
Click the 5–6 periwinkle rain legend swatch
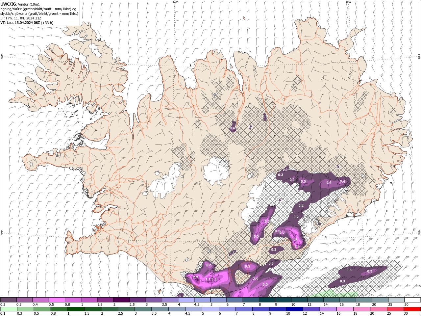[210, 309]
